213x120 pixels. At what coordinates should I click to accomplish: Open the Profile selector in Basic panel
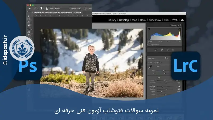point(158,62)
